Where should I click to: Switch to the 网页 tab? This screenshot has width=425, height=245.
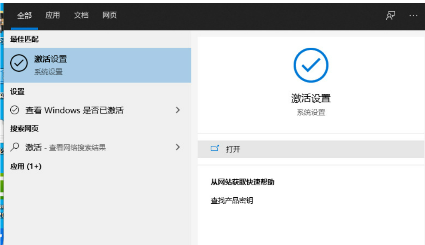pyautogui.click(x=109, y=15)
